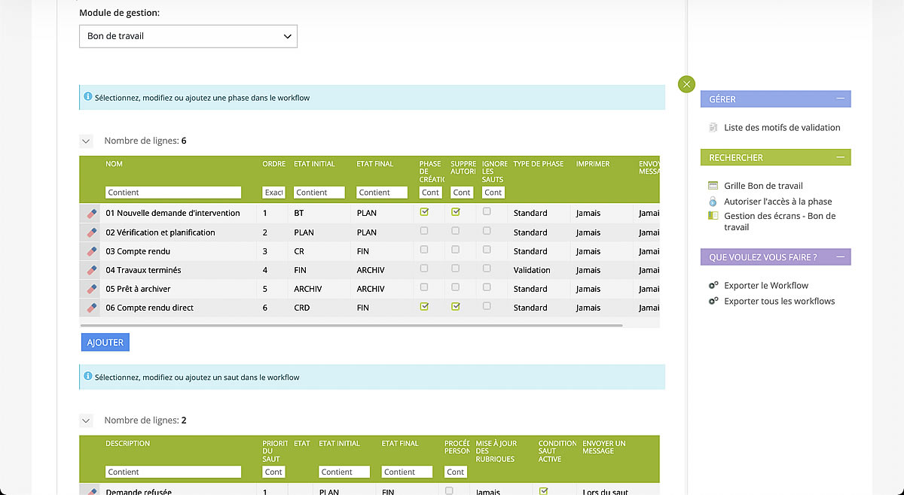Click edit icon for 03 Compte rendu row
904x495 pixels.
point(90,251)
